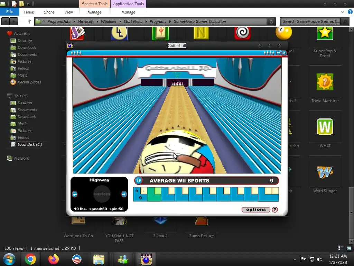Open Documents under This PC
The width and height of the screenshot is (354, 266).
tap(27, 110)
